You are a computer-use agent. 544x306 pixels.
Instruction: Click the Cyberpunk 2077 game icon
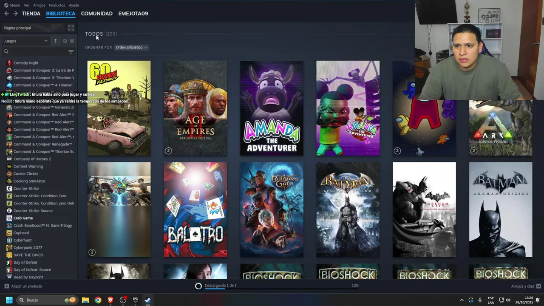pyautogui.click(x=9, y=248)
